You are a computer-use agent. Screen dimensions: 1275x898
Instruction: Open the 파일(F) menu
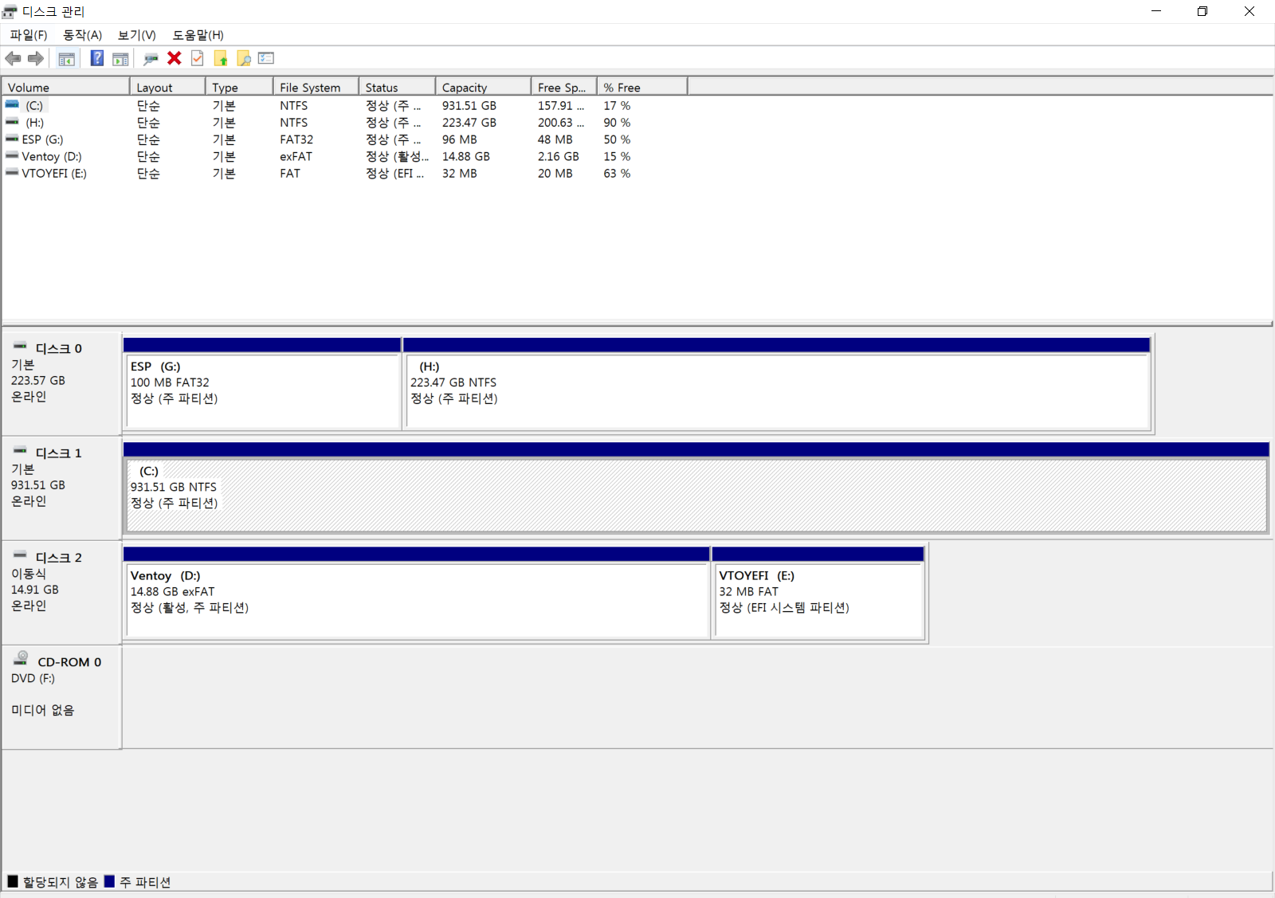coord(29,35)
